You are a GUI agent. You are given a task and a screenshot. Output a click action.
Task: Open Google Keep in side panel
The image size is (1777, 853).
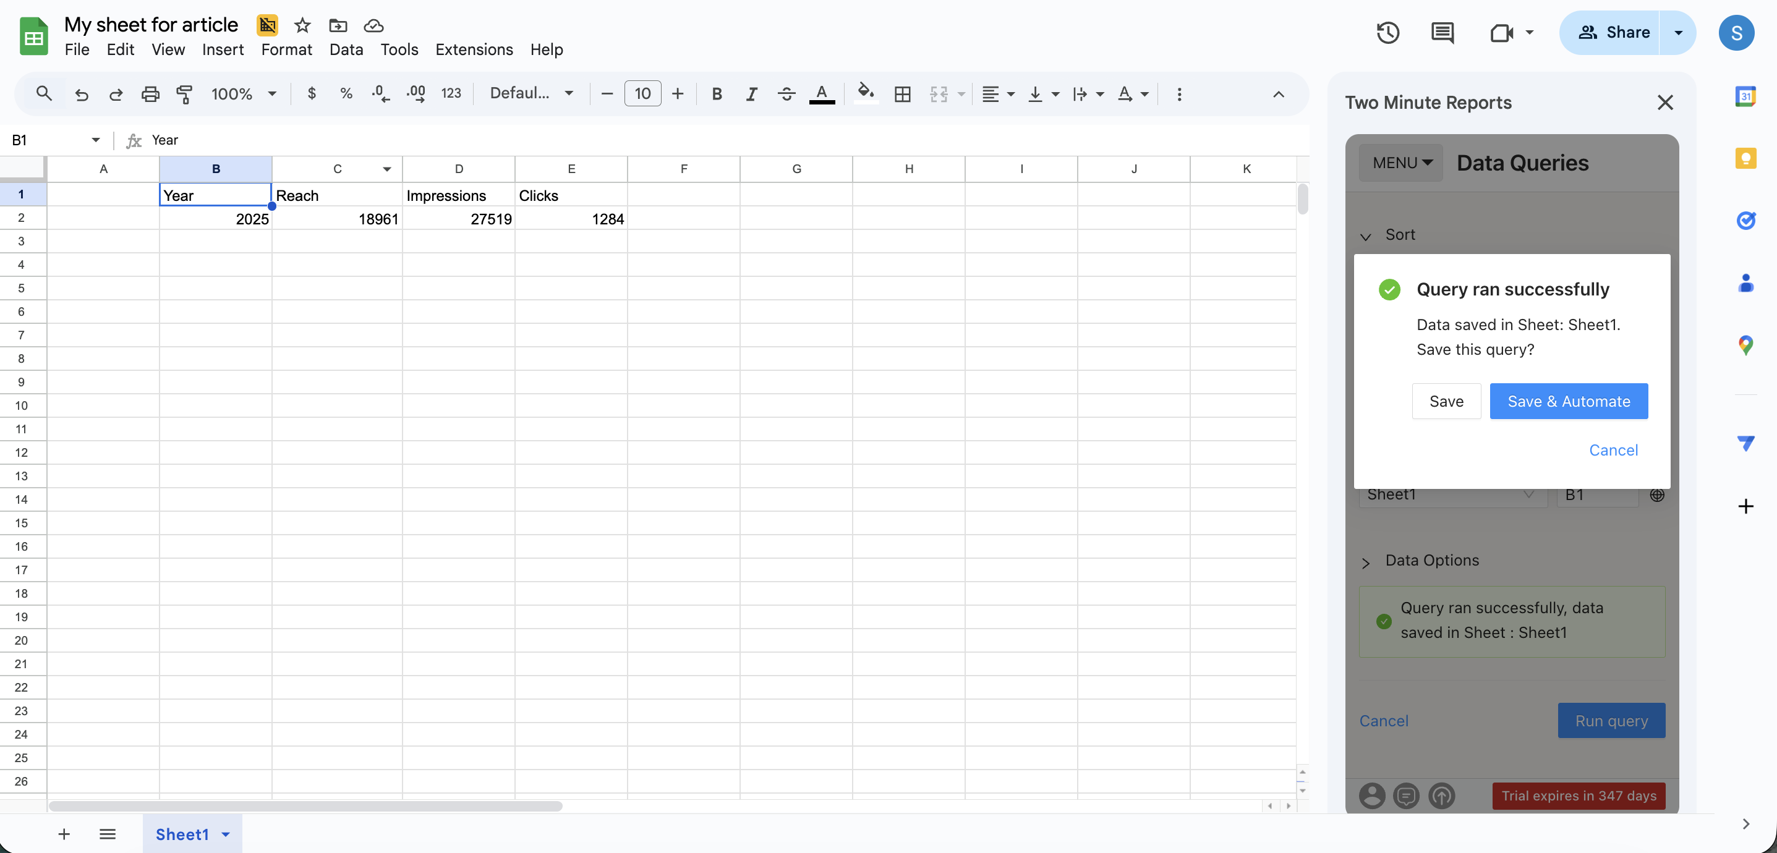(x=1745, y=159)
